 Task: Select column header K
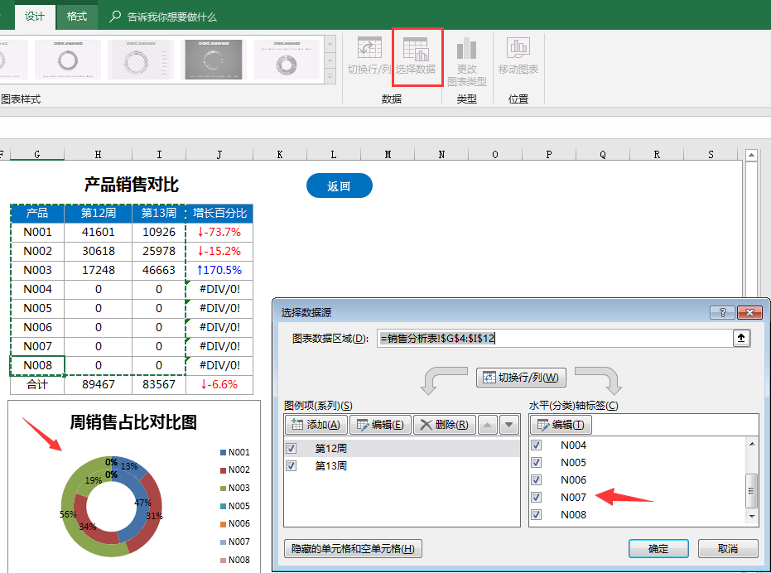point(280,155)
